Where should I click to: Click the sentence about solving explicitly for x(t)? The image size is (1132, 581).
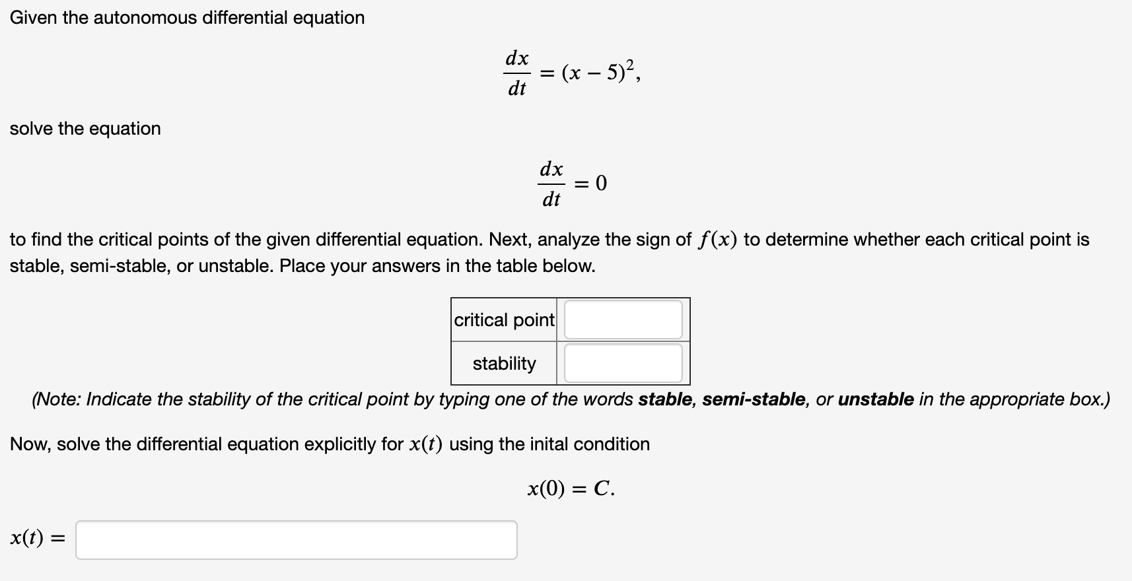(329, 444)
